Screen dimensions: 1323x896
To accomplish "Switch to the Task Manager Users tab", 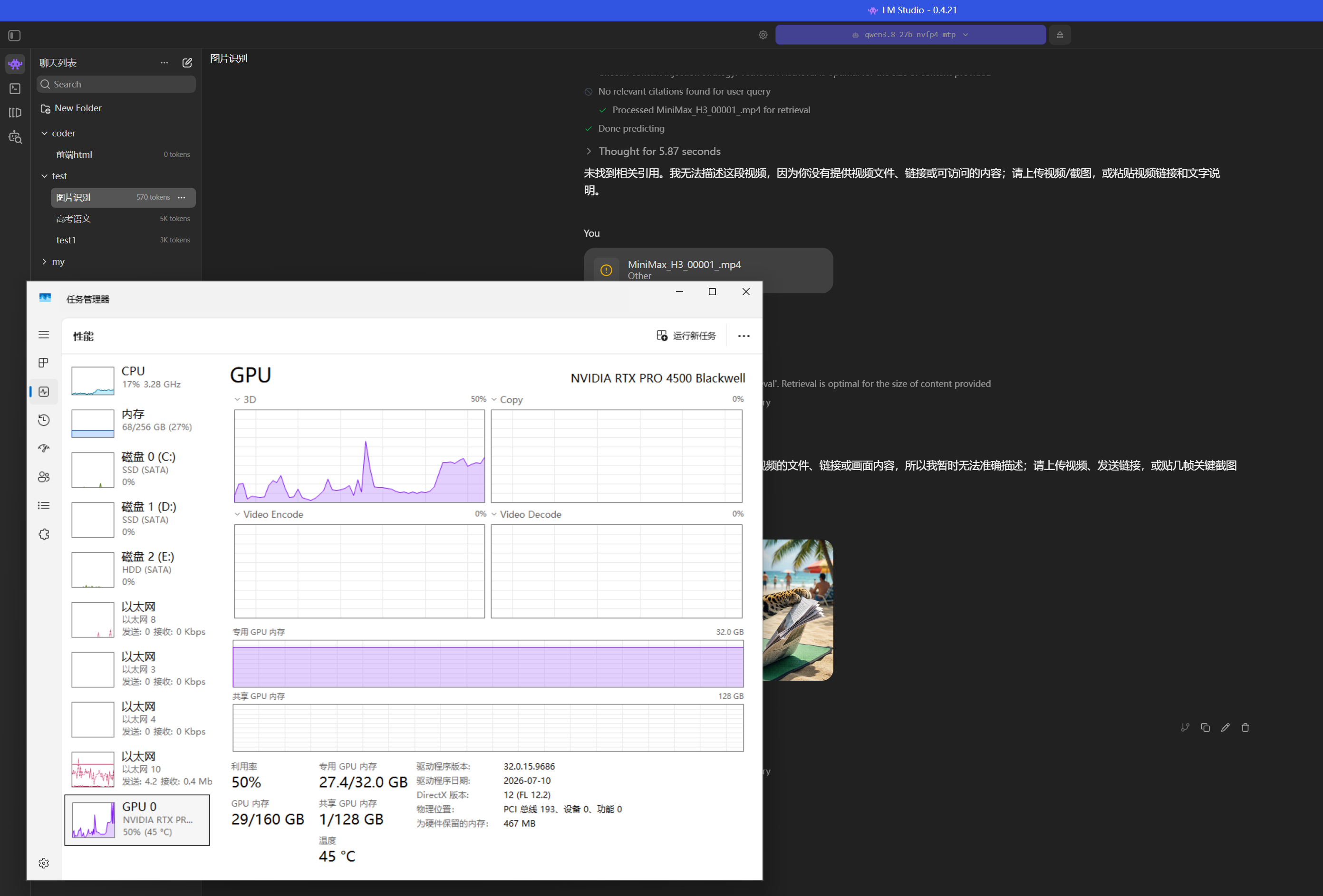I will coord(44,477).
